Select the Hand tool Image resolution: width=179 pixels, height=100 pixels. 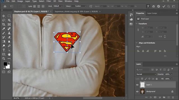click(x=9, y=54)
